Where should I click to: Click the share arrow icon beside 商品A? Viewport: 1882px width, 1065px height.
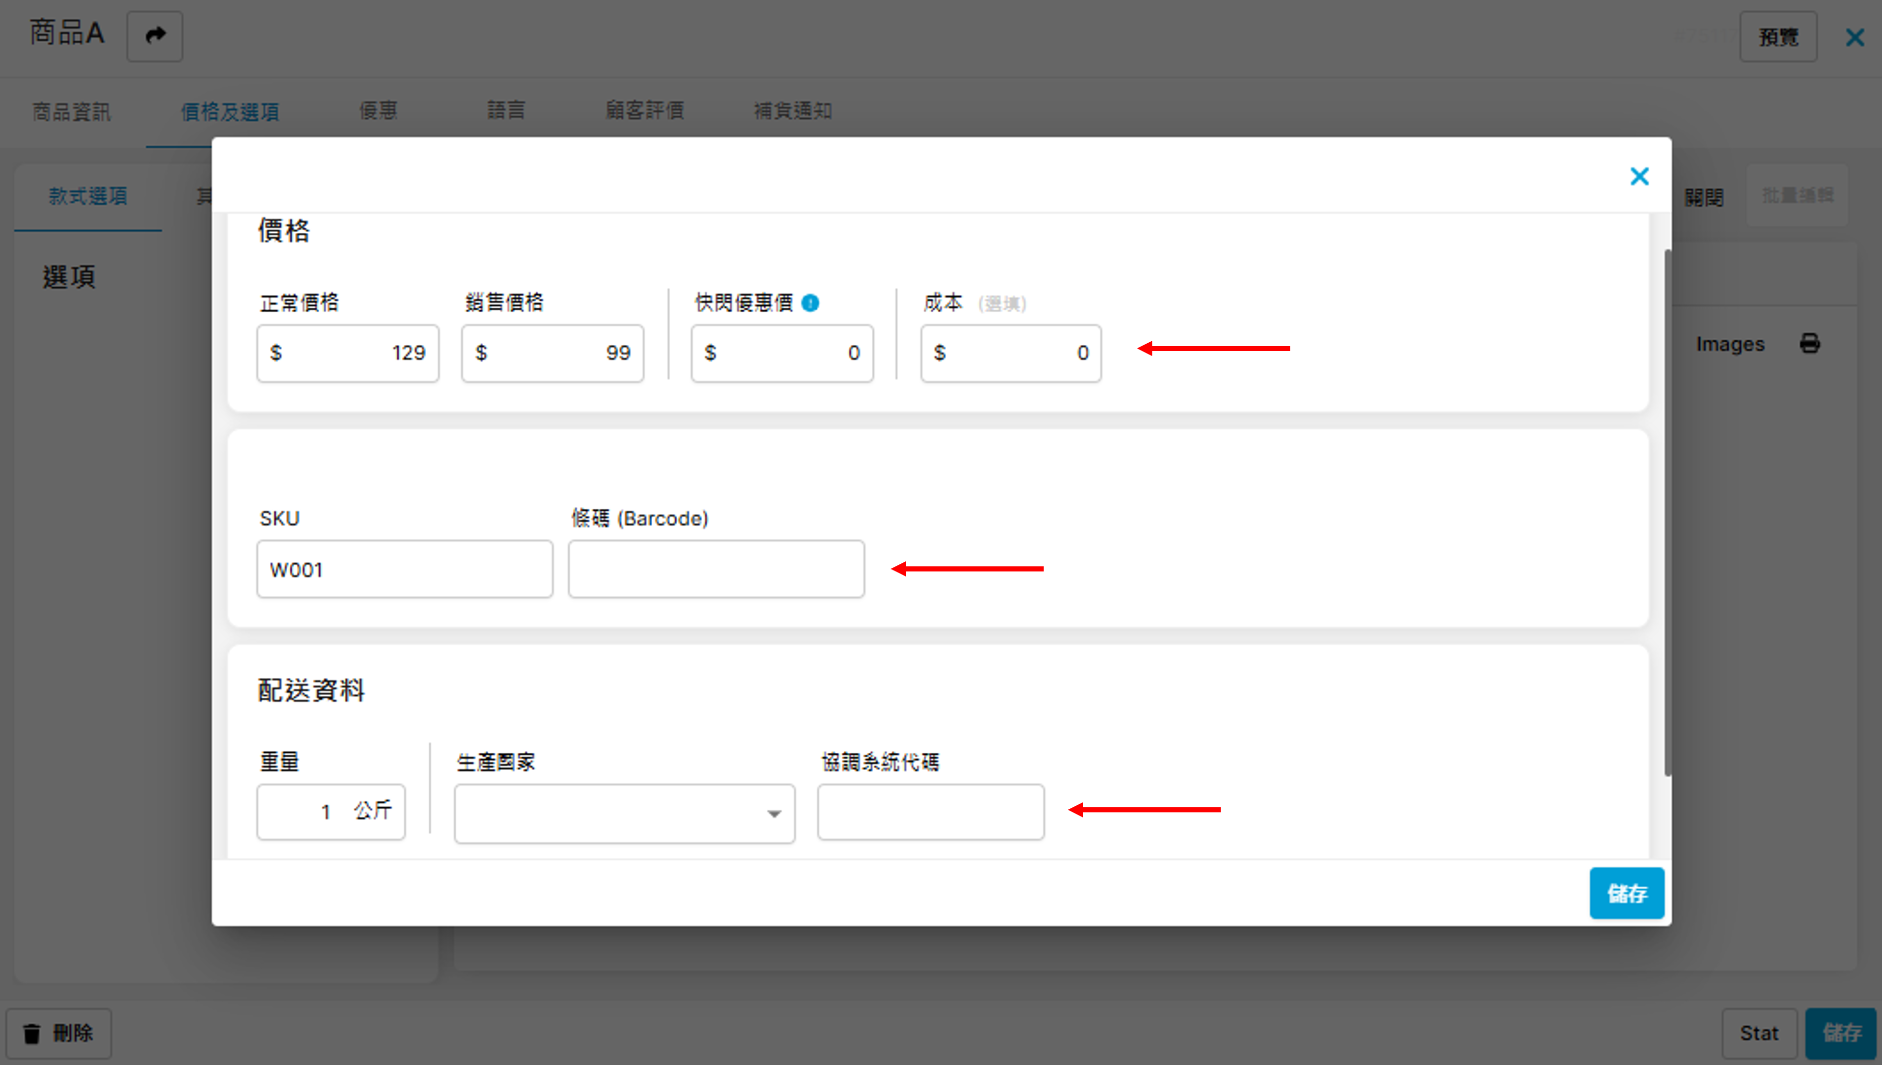tap(154, 36)
